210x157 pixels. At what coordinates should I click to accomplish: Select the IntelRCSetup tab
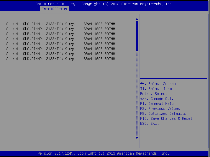(54, 9)
